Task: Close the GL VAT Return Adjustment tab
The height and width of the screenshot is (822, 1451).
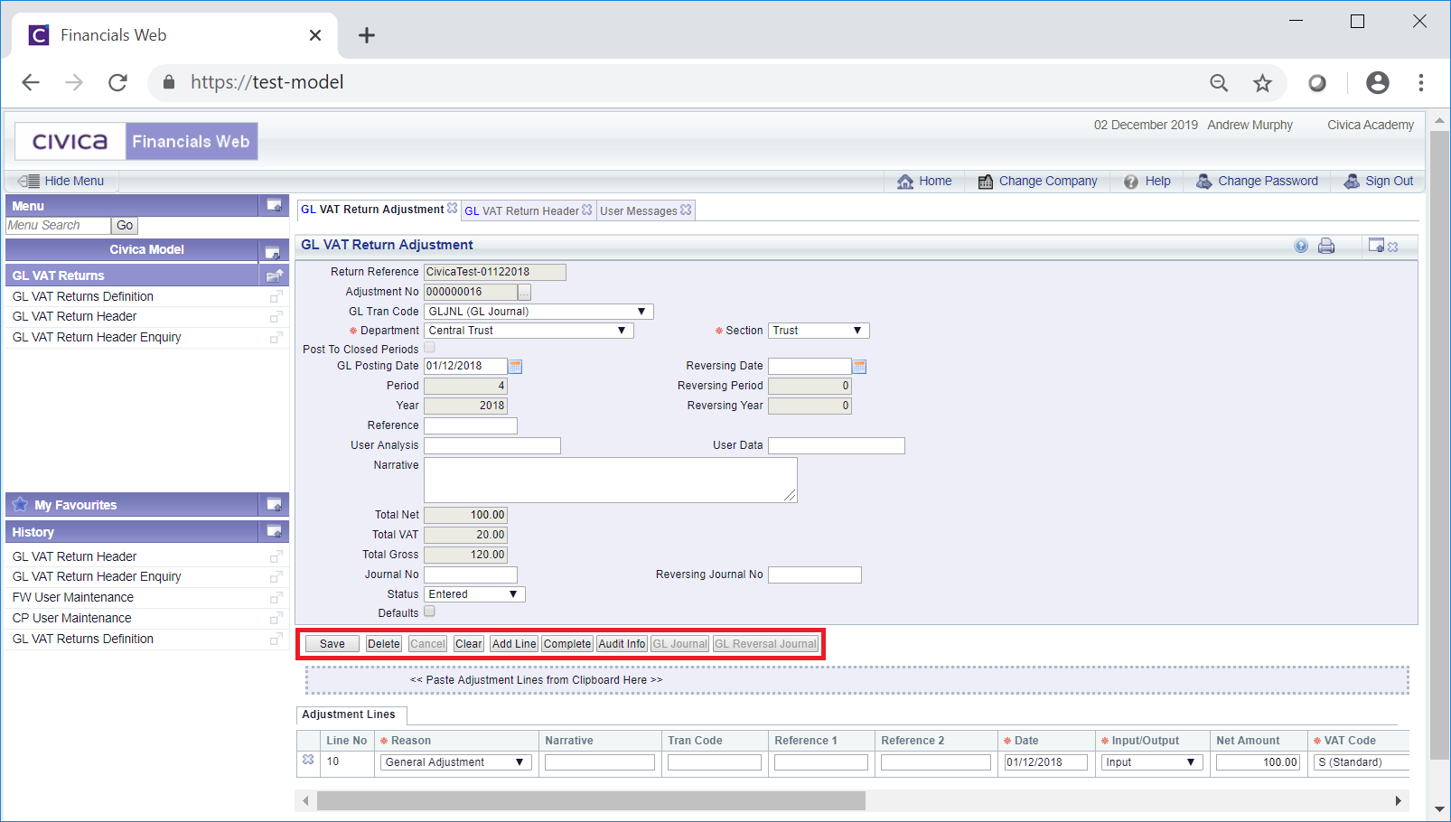Action: click(x=453, y=209)
